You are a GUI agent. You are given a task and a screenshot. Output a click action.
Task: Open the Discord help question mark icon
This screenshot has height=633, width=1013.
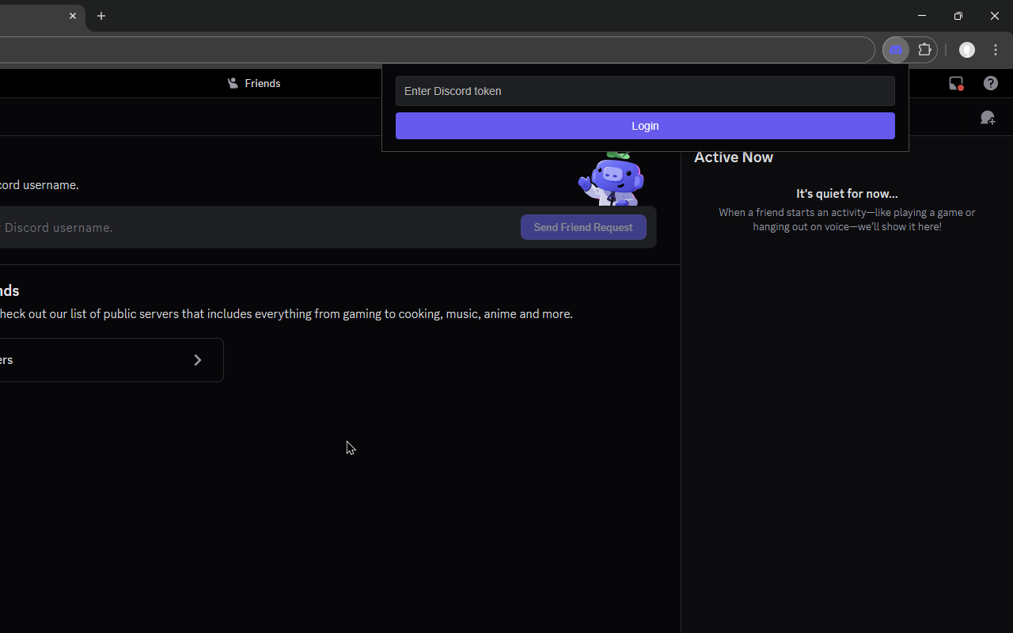pyautogui.click(x=991, y=83)
